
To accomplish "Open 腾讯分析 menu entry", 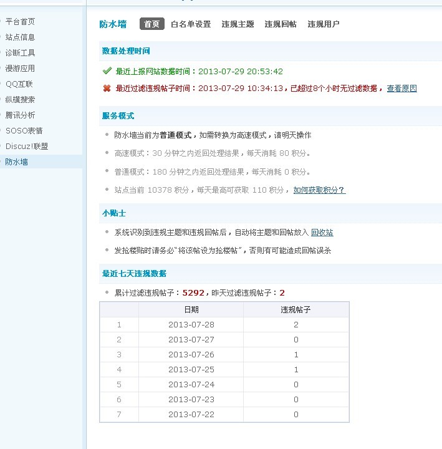I will tap(20, 115).
